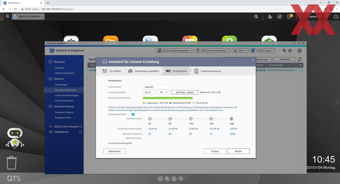Select 16K bytes per inode
Screen dimensions: 340x184
191,119
